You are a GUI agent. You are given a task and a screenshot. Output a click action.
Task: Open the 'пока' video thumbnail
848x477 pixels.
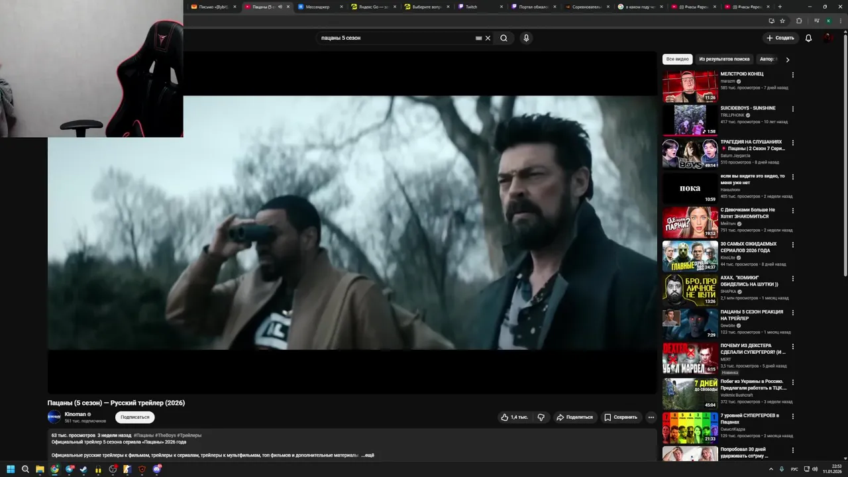point(690,188)
